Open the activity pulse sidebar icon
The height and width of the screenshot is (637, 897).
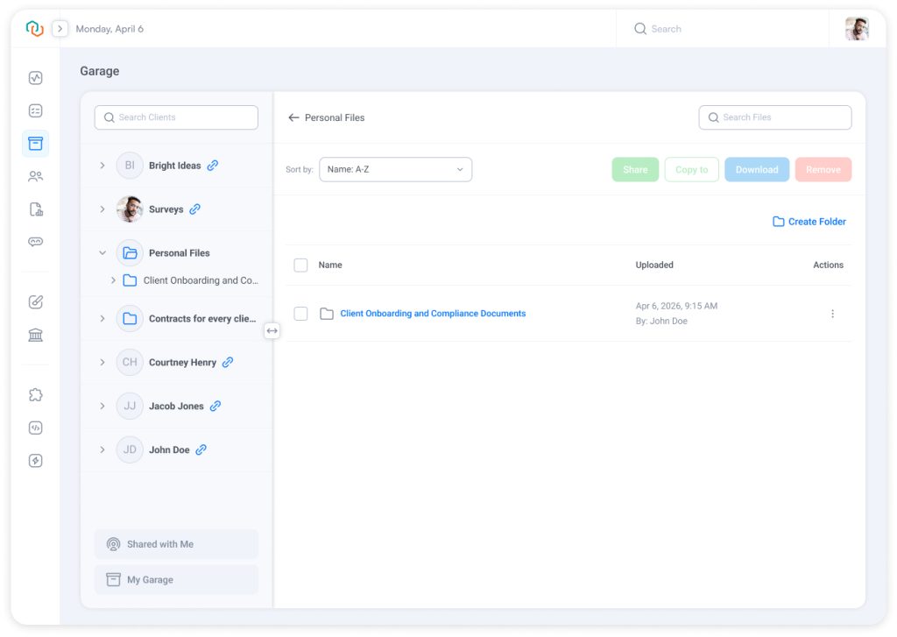pyautogui.click(x=35, y=78)
